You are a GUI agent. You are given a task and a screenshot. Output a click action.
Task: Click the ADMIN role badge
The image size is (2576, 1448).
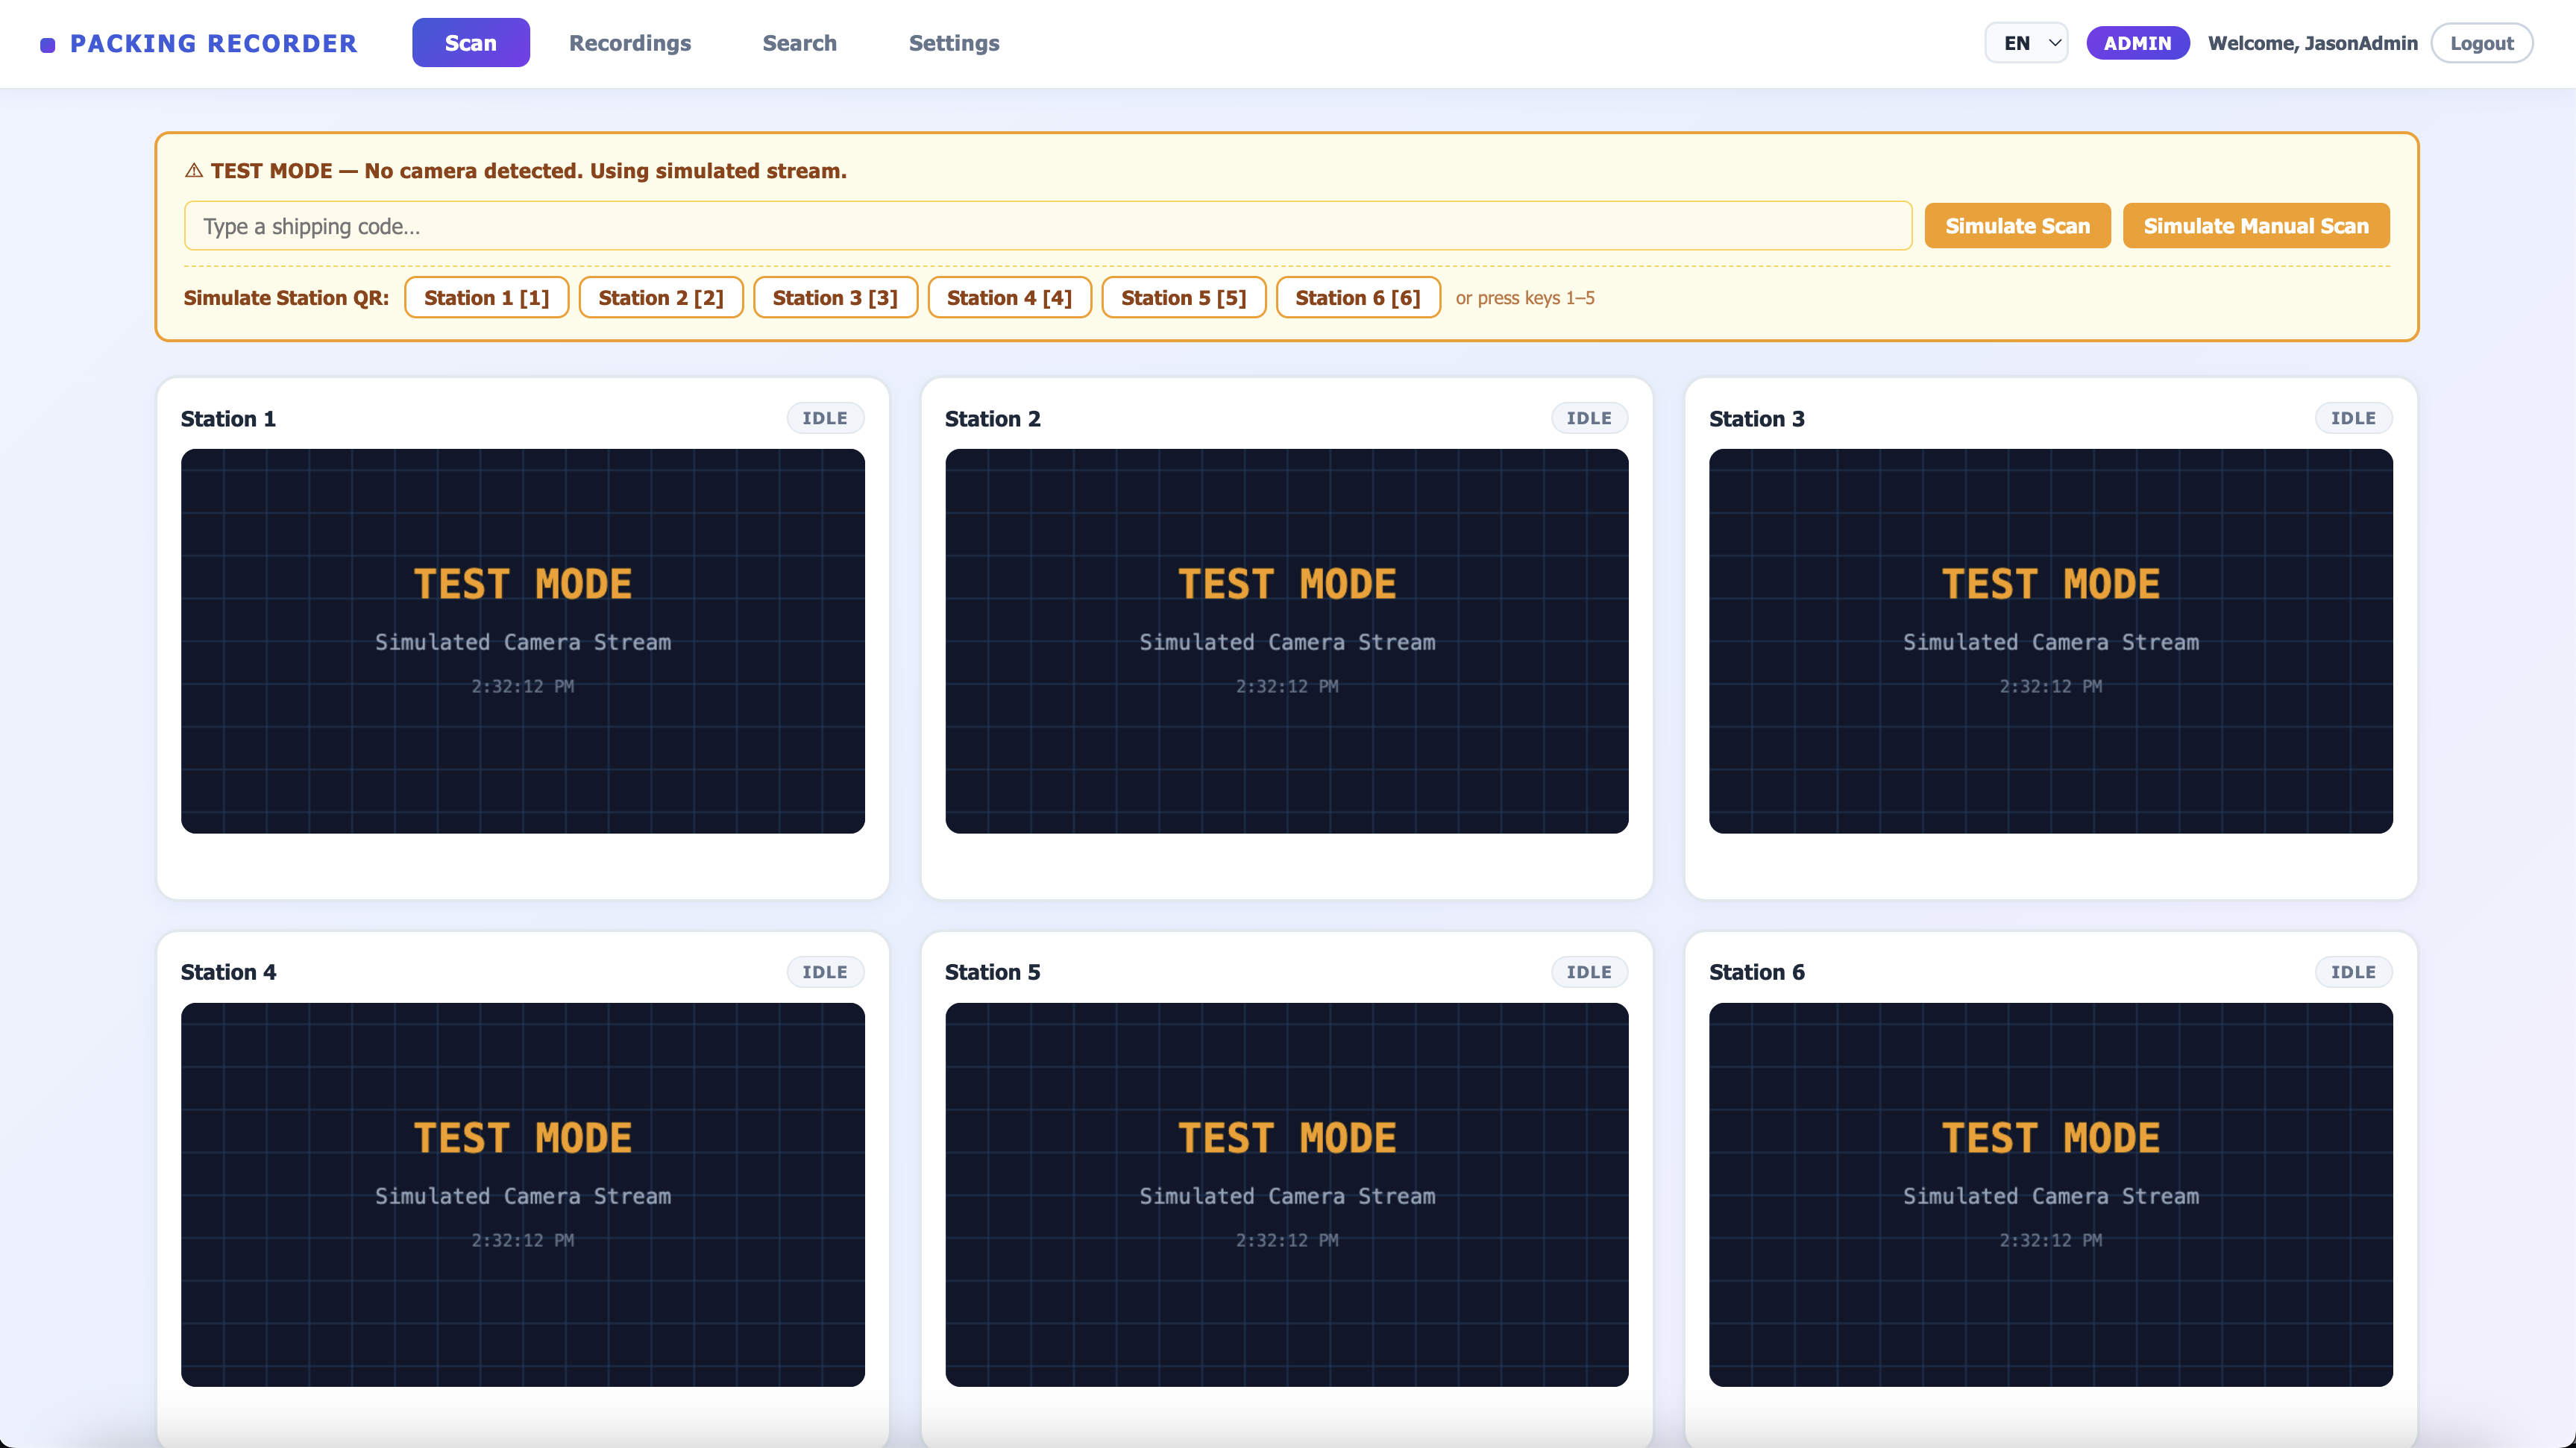(x=2137, y=43)
